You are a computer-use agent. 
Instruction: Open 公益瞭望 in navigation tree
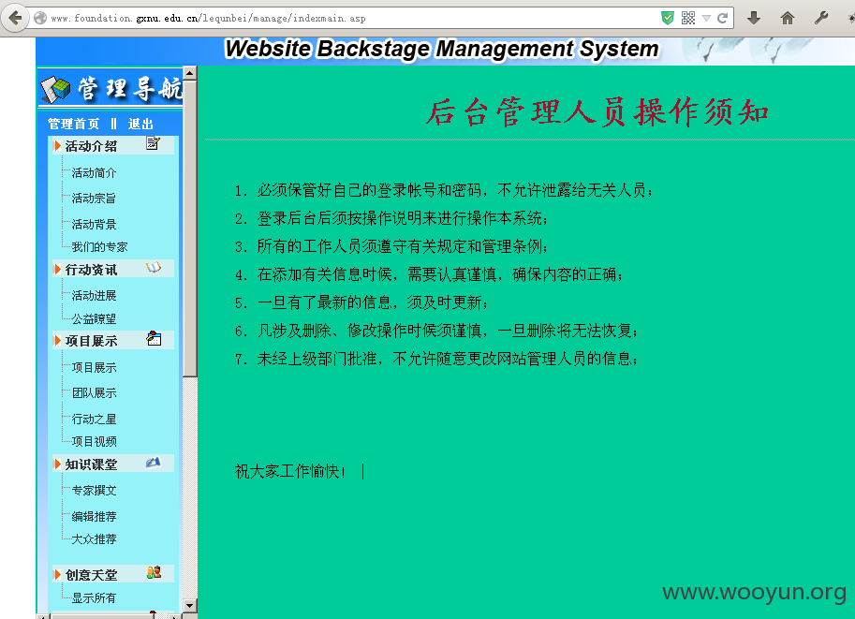[x=94, y=319]
